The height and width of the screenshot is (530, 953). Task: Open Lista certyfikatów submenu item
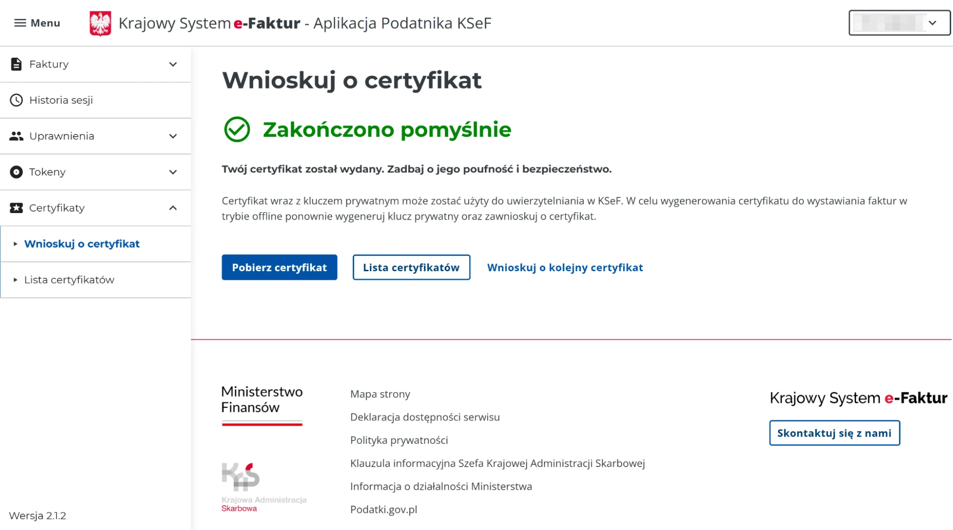click(x=69, y=280)
